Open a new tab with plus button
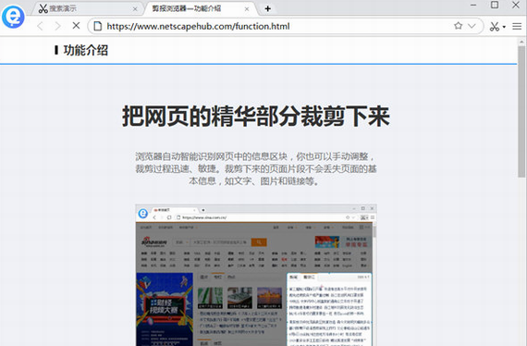This screenshot has width=527, height=346. tap(267, 8)
